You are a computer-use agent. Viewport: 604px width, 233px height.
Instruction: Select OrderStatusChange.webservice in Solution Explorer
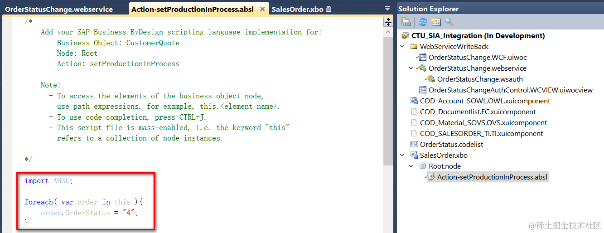[478, 68]
